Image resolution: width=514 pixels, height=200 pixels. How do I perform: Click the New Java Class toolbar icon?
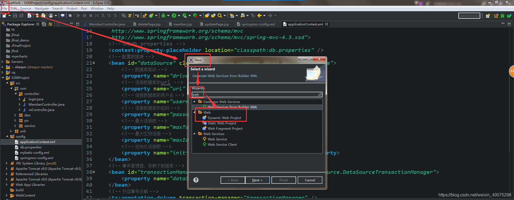[151, 16]
